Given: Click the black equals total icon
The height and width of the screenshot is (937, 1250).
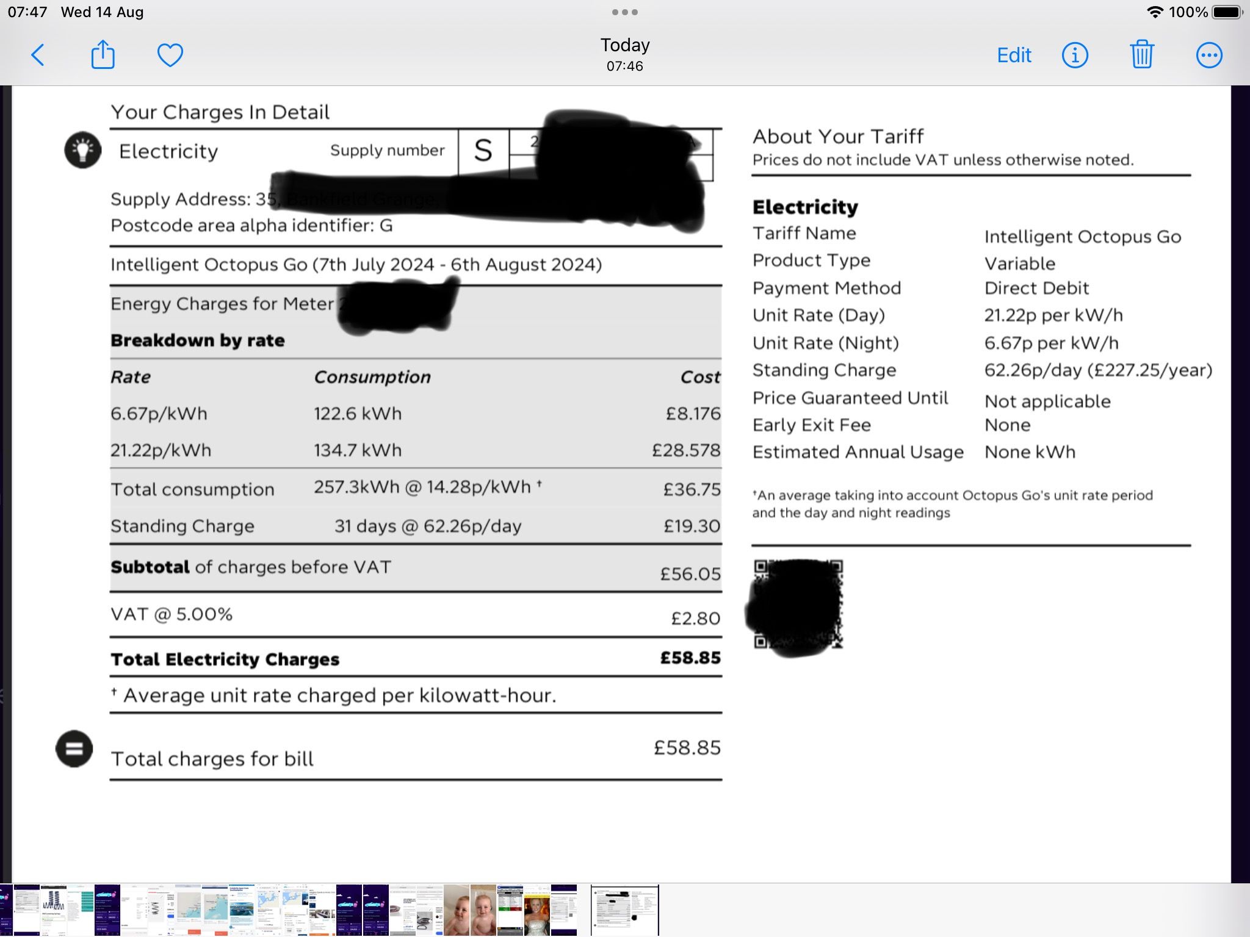Looking at the screenshot, I should 74,749.
